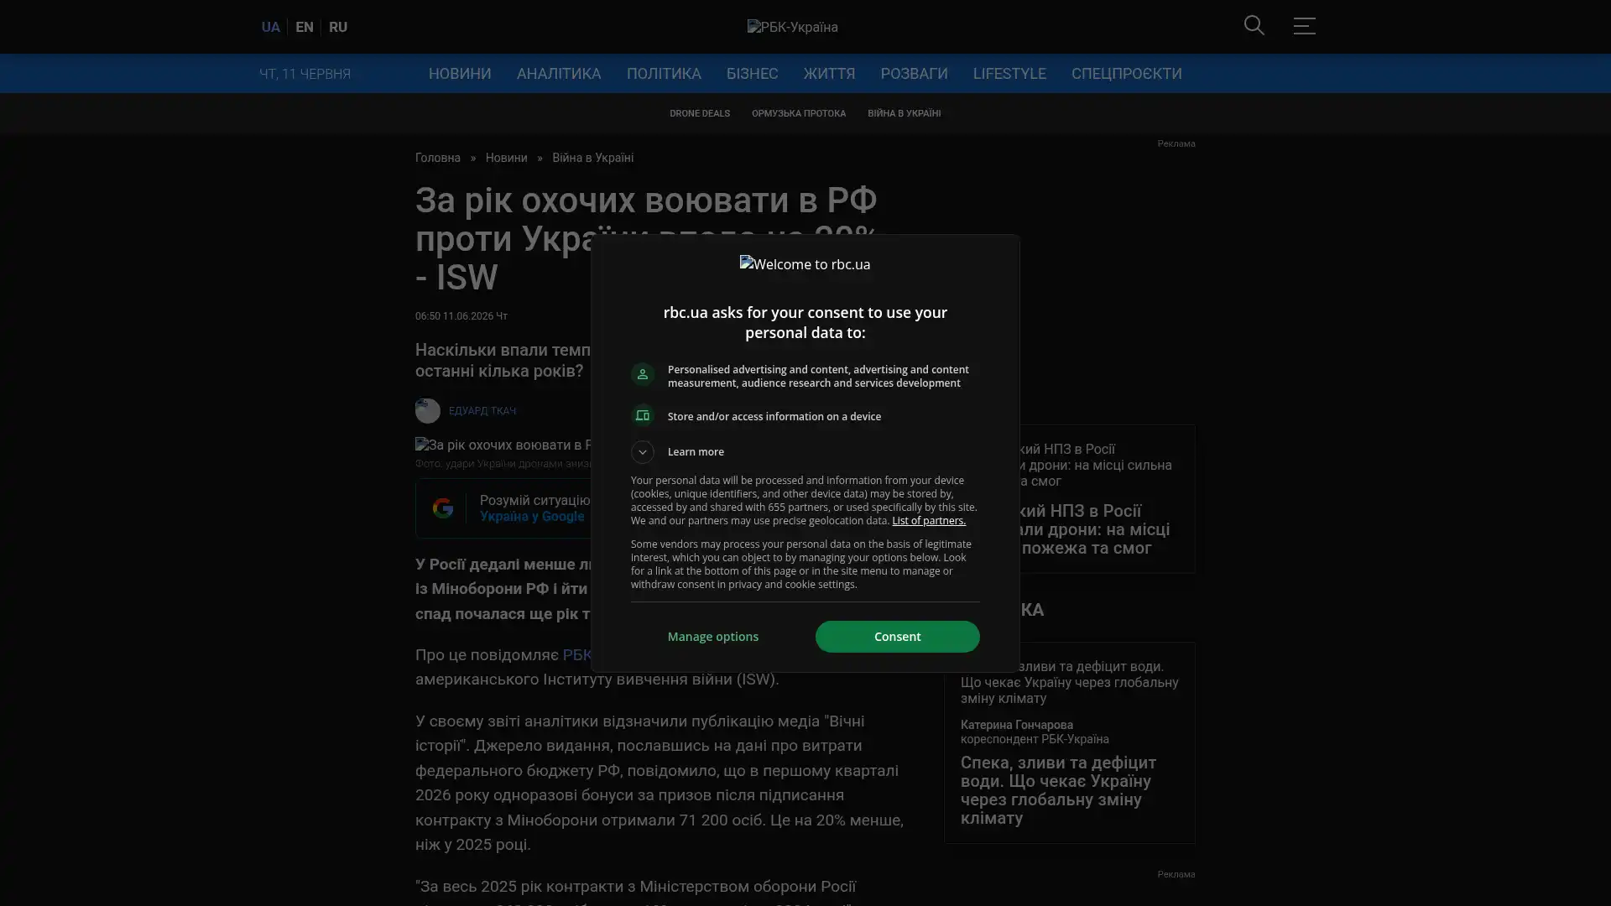Click the author avatar beside Едуард Ткач
Viewport: 1611px width, 906px height.
428,411
